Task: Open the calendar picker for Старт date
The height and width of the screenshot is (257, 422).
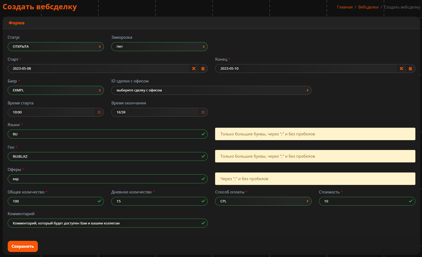Action: pyautogui.click(x=203, y=69)
